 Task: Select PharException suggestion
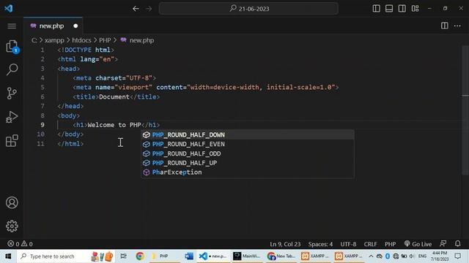[248, 172]
